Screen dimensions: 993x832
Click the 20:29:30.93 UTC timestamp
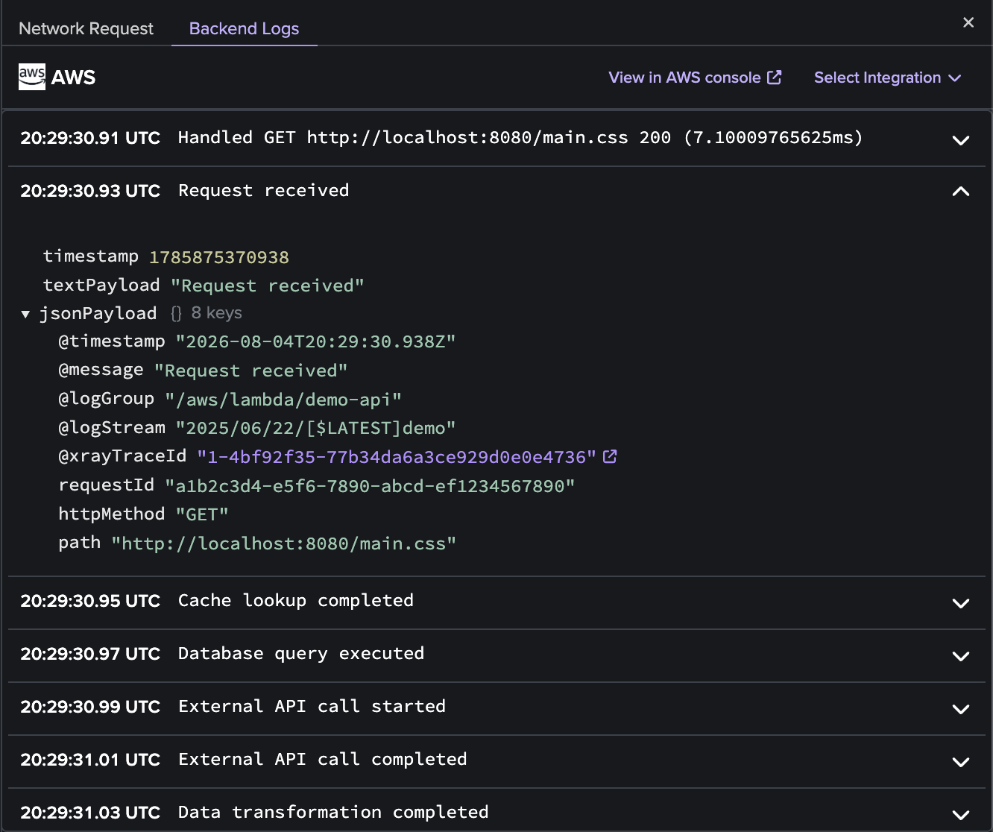[90, 191]
